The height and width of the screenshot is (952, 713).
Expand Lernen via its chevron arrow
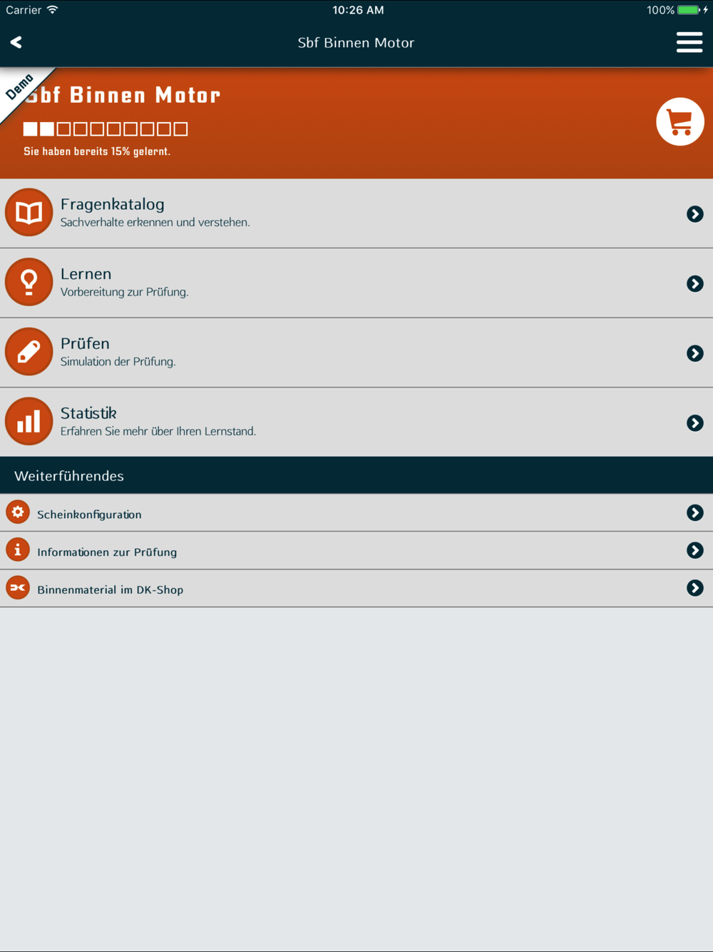point(695,284)
